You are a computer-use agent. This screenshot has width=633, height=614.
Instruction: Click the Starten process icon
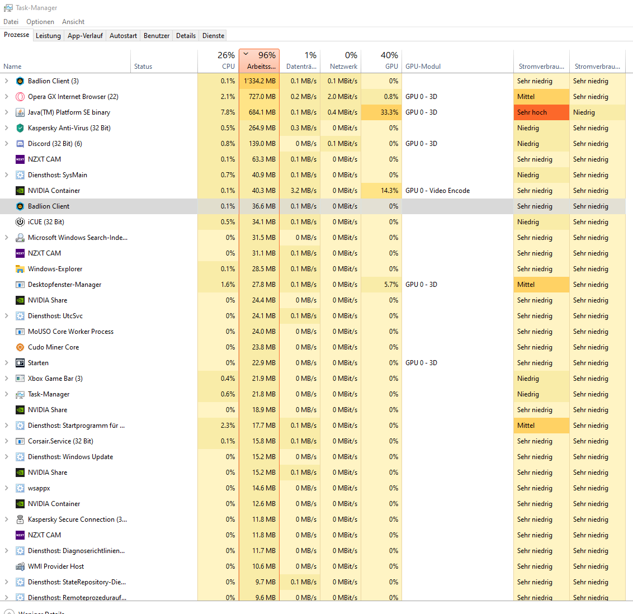(20, 363)
